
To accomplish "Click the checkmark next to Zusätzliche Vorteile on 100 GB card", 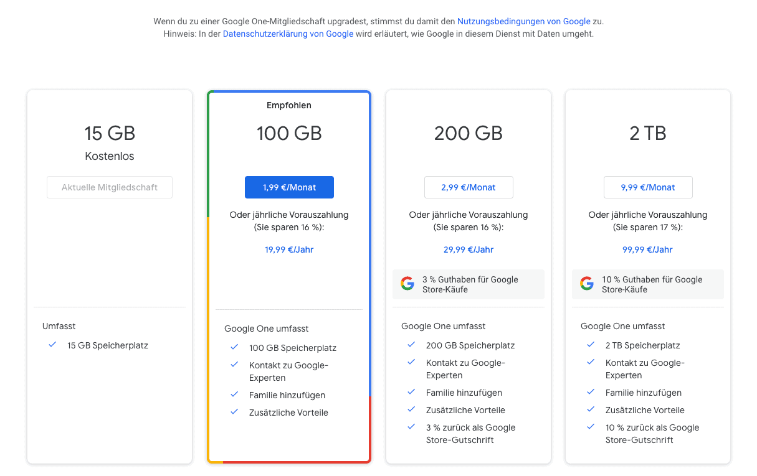I will coord(234,412).
